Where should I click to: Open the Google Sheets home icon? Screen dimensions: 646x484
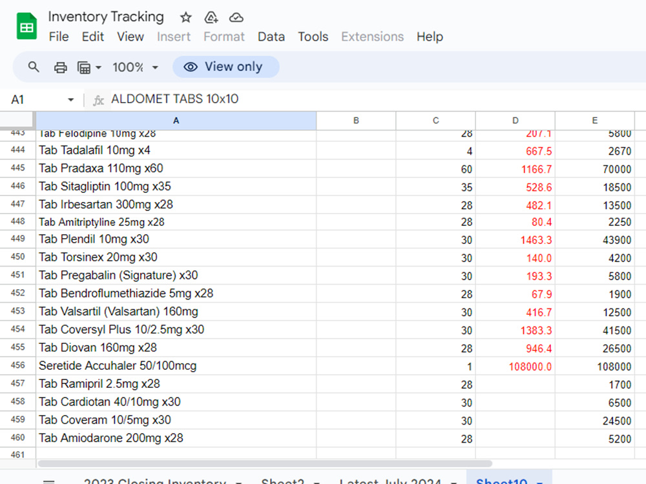pos(26,26)
